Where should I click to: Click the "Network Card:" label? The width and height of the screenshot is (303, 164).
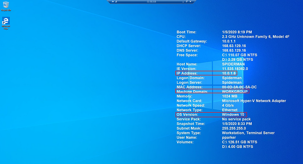189,101
